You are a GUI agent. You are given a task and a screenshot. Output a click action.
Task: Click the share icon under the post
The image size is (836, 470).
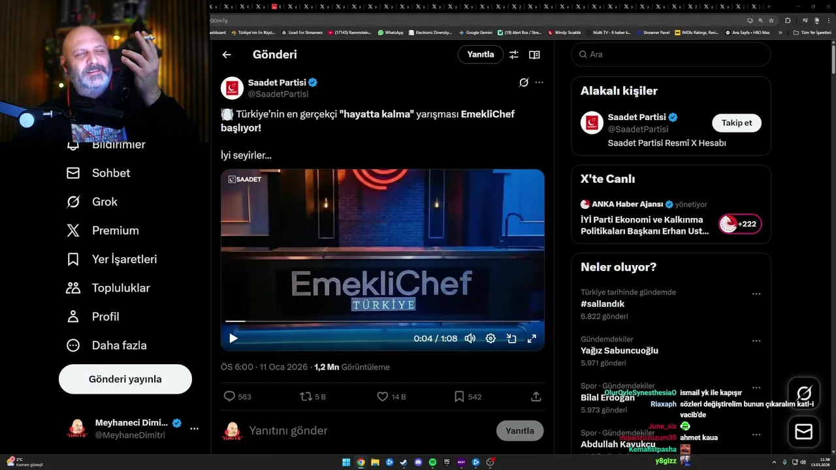click(x=536, y=396)
